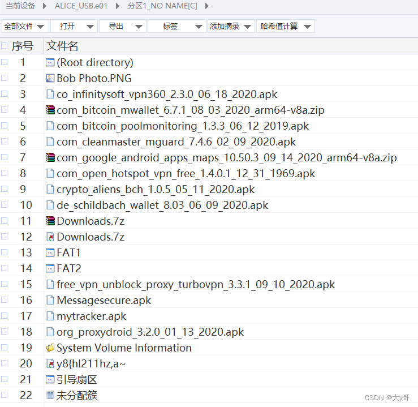The image size is (418, 407).
Task: Click the file icon for co_infinitysoft_vpn360 apk
Action: 50,94
